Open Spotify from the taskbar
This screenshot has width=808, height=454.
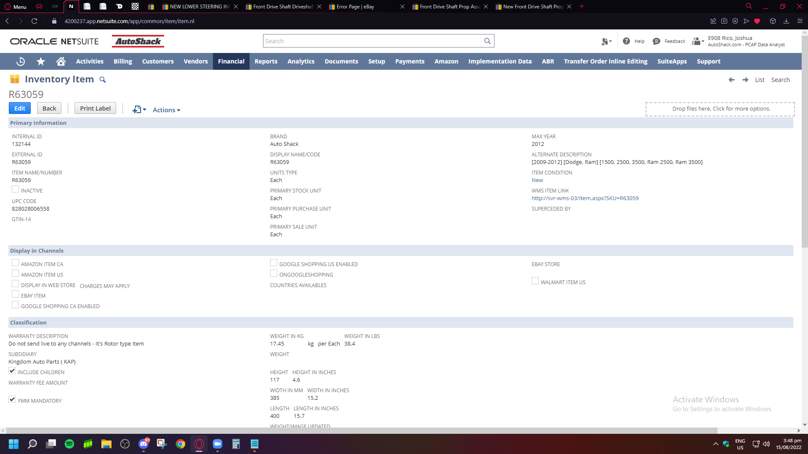[69, 444]
